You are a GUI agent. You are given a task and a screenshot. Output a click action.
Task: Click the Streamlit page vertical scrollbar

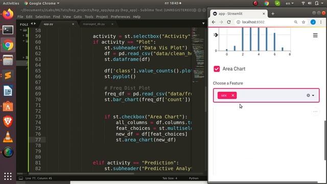click(325, 141)
